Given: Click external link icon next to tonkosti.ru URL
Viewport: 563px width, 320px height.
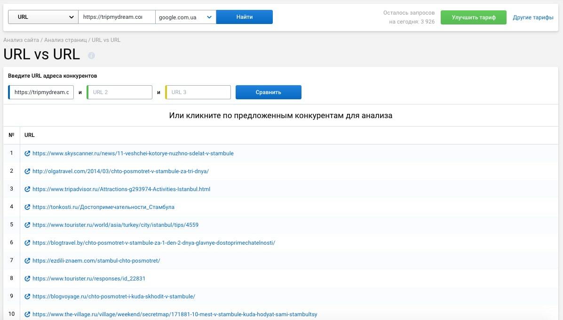Looking at the screenshot, I should [27, 207].
